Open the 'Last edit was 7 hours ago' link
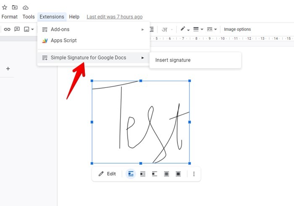Viewport: 294px width, 206px height. pyautogui.click(x=115, y=17)
